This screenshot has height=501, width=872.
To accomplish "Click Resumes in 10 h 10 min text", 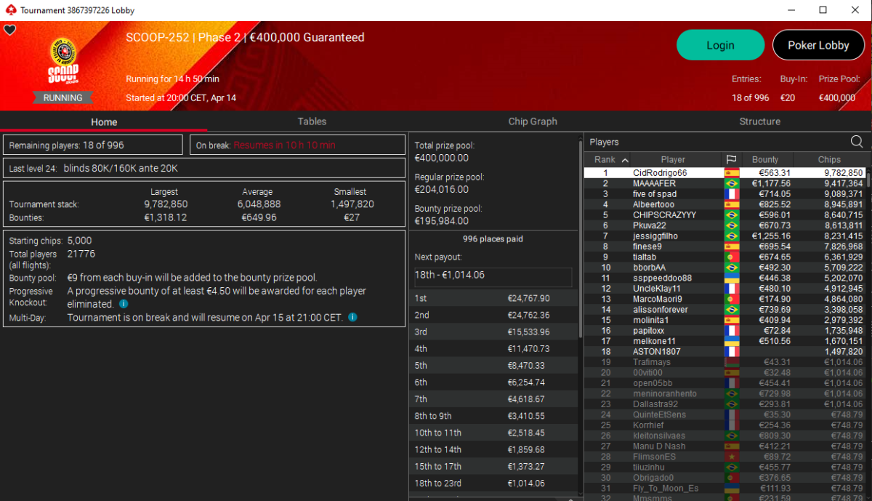I will [285, 145].
